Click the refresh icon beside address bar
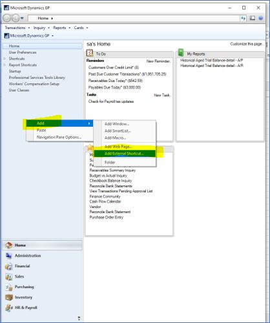This screenshot has width=270, height=323. pos(243,18)
